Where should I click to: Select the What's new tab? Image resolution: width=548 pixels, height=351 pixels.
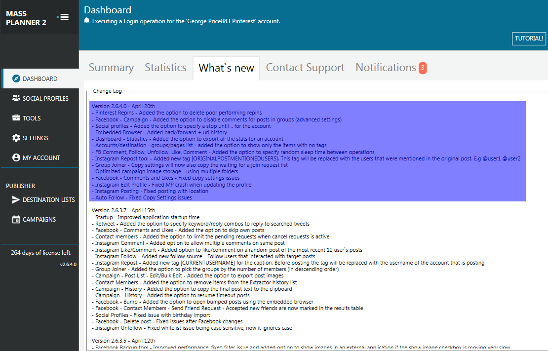click(226, 68)
